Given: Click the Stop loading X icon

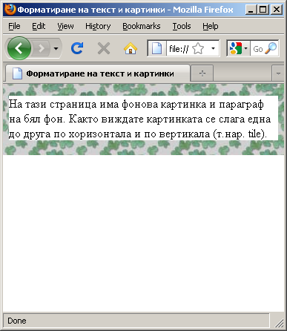Looking at the screenshot, I should tap(104, 48).
